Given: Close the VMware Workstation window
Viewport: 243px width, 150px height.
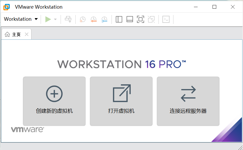Looking at the screenshot, I should [233, 7].
